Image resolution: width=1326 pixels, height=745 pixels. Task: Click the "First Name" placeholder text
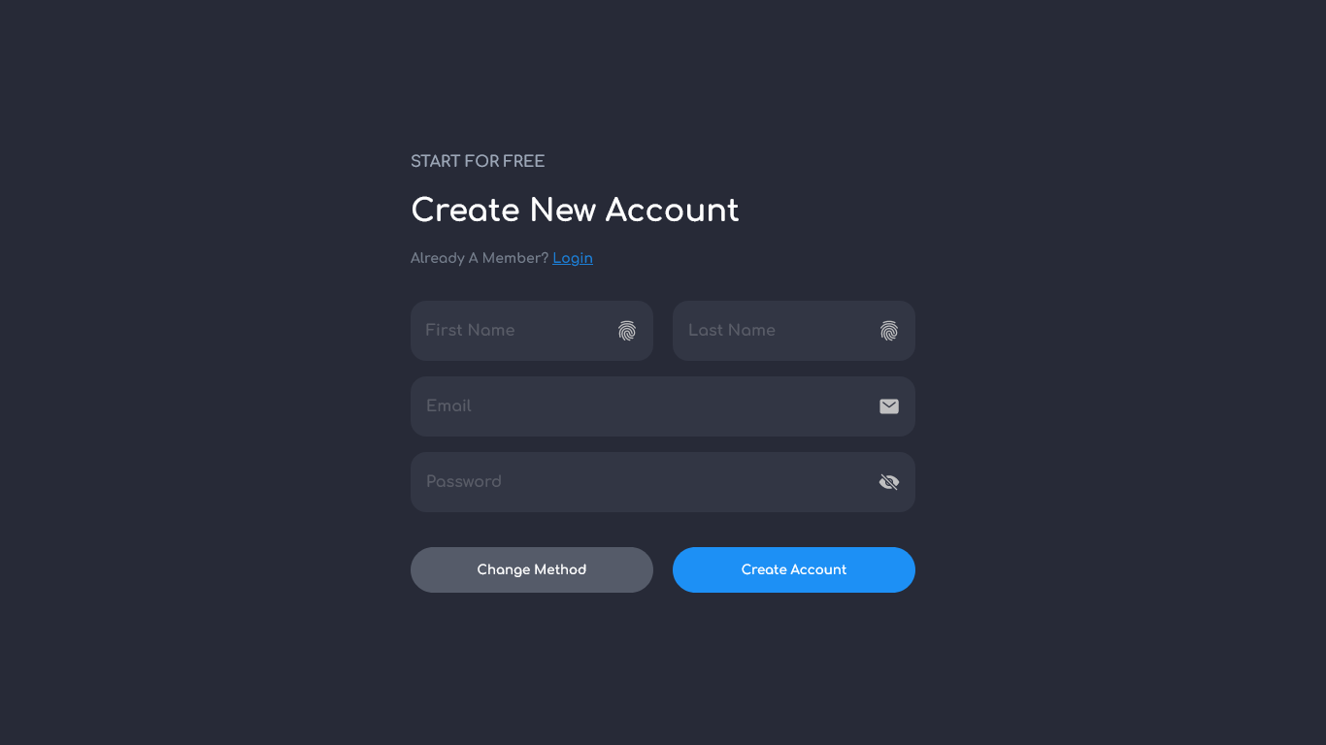click(470, 330)
